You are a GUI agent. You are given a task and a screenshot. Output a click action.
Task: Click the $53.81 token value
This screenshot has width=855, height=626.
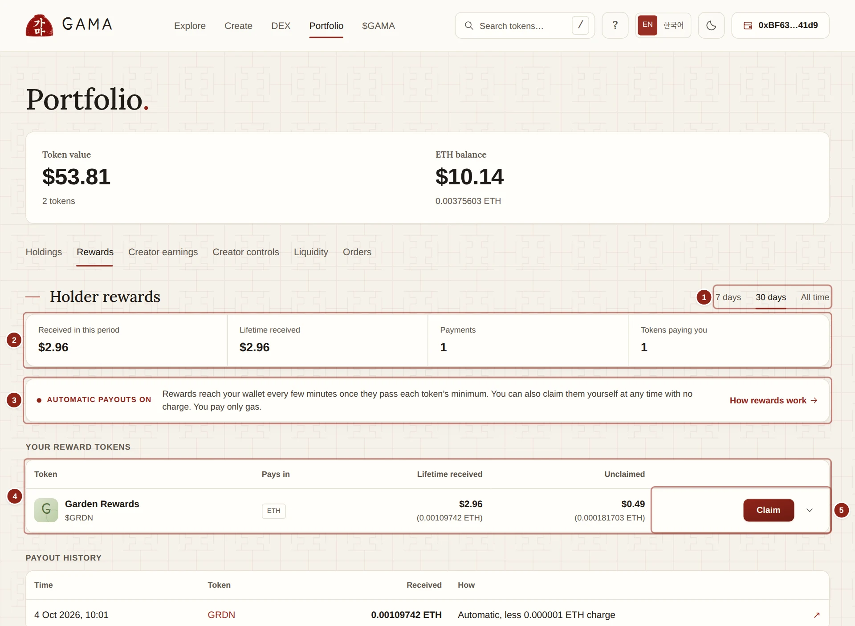[76, 177]
